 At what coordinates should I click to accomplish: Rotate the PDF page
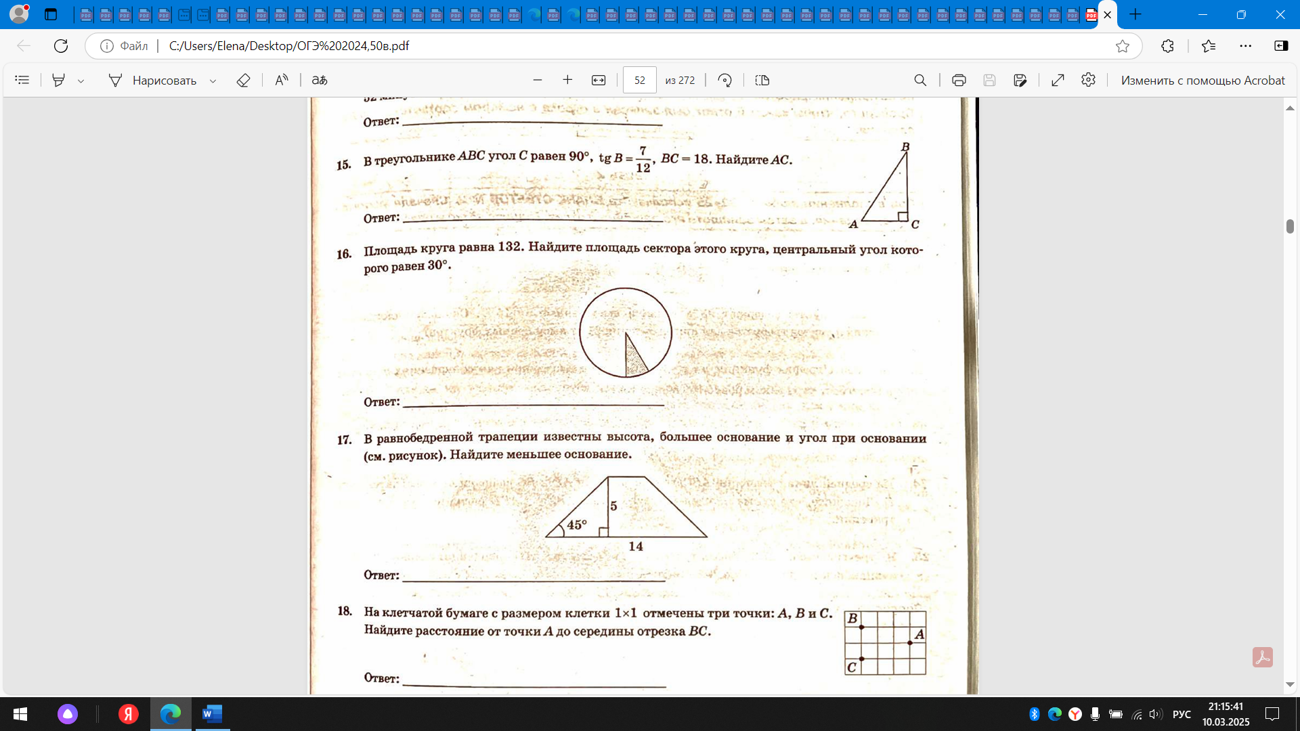[x=724, y=80]
